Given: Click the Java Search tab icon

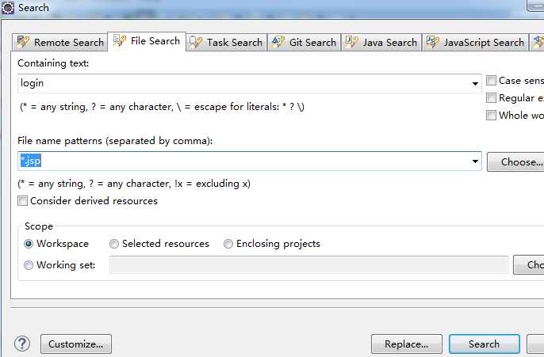Looking at the screenshot, I should 352,42.
